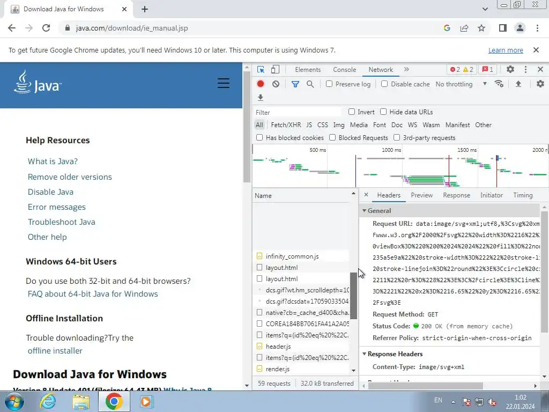Click the export HAR download arrow icon
This screenshot has height=412, width=549.
point(261,98)
